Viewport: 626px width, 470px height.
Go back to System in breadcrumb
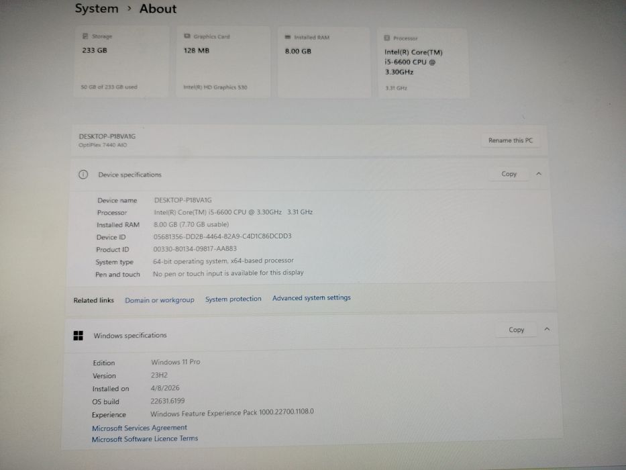coord(97,8)
